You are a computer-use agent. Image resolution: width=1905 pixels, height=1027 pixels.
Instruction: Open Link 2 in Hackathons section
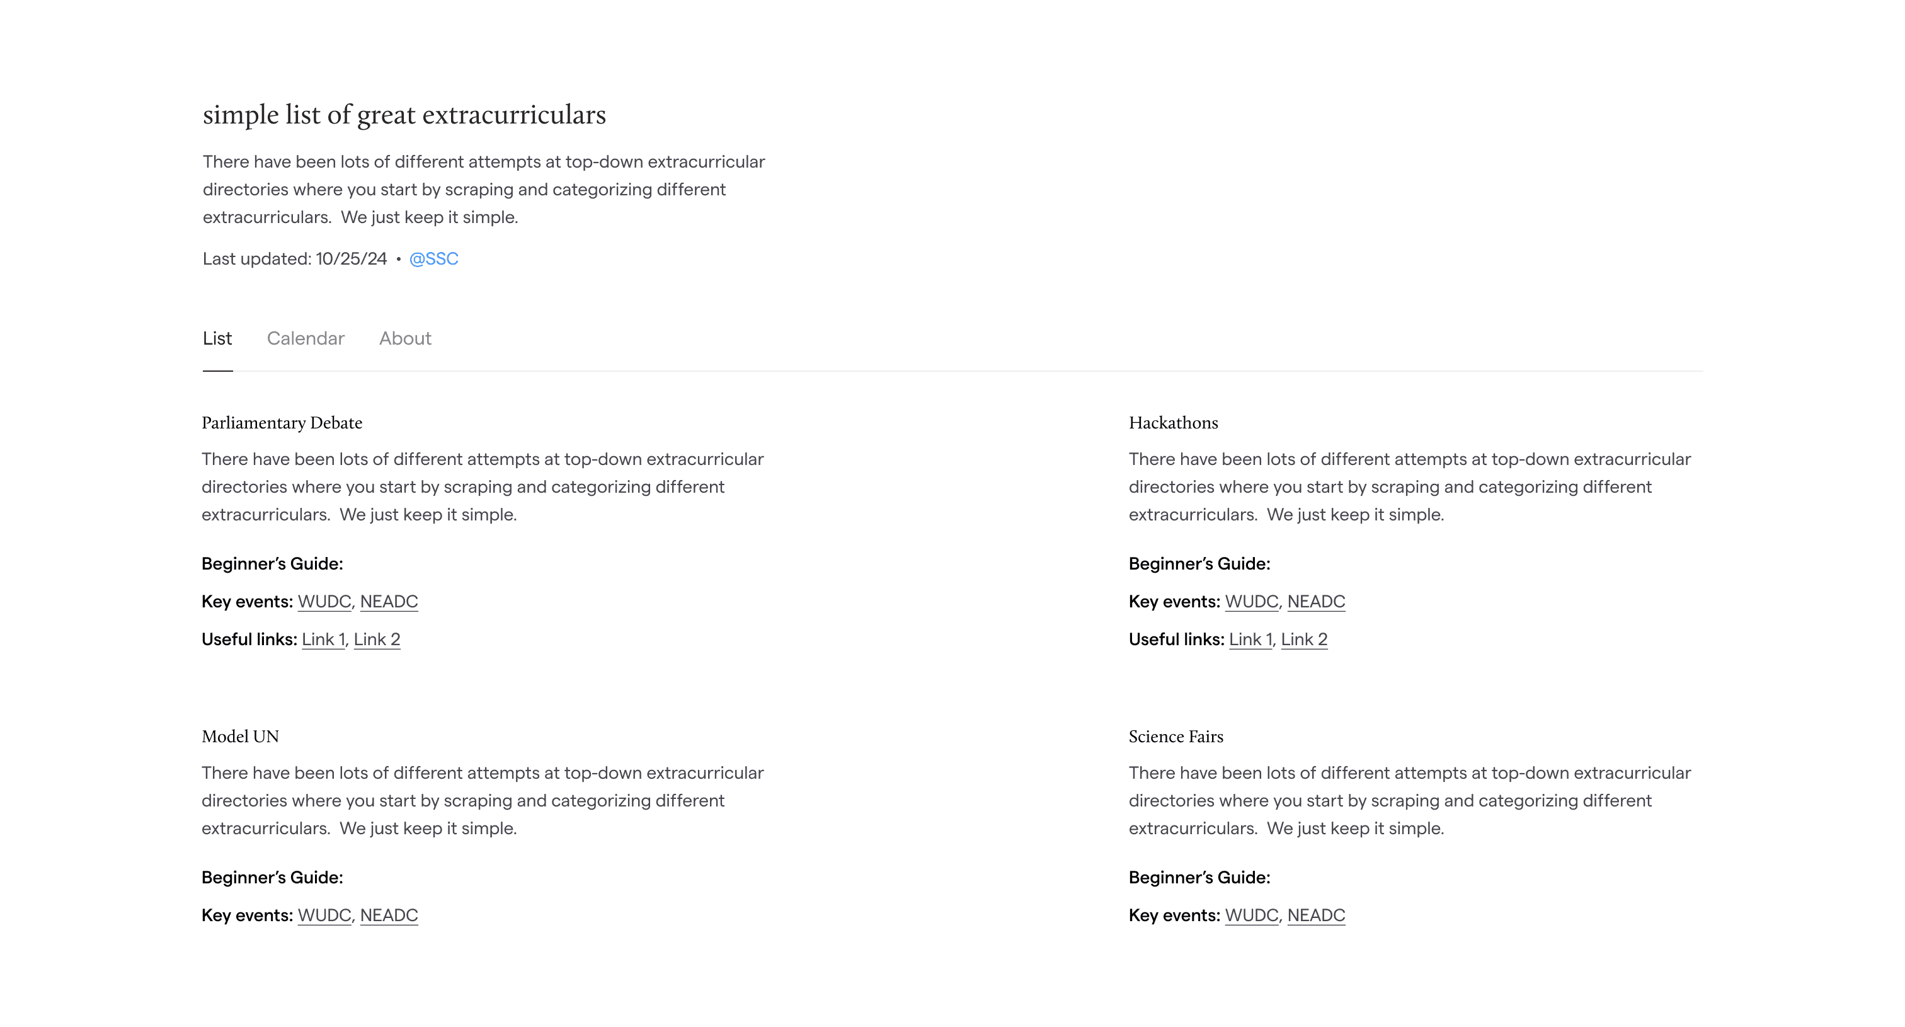point(1305,639)
